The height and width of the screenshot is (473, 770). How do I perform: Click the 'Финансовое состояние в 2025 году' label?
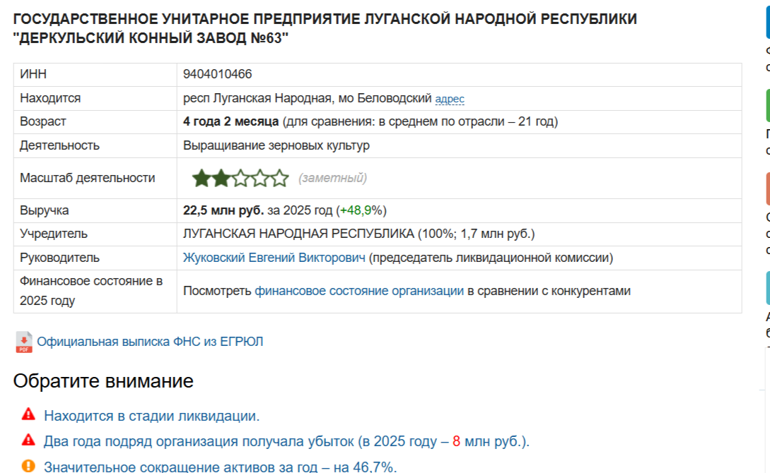pos(91,291)
